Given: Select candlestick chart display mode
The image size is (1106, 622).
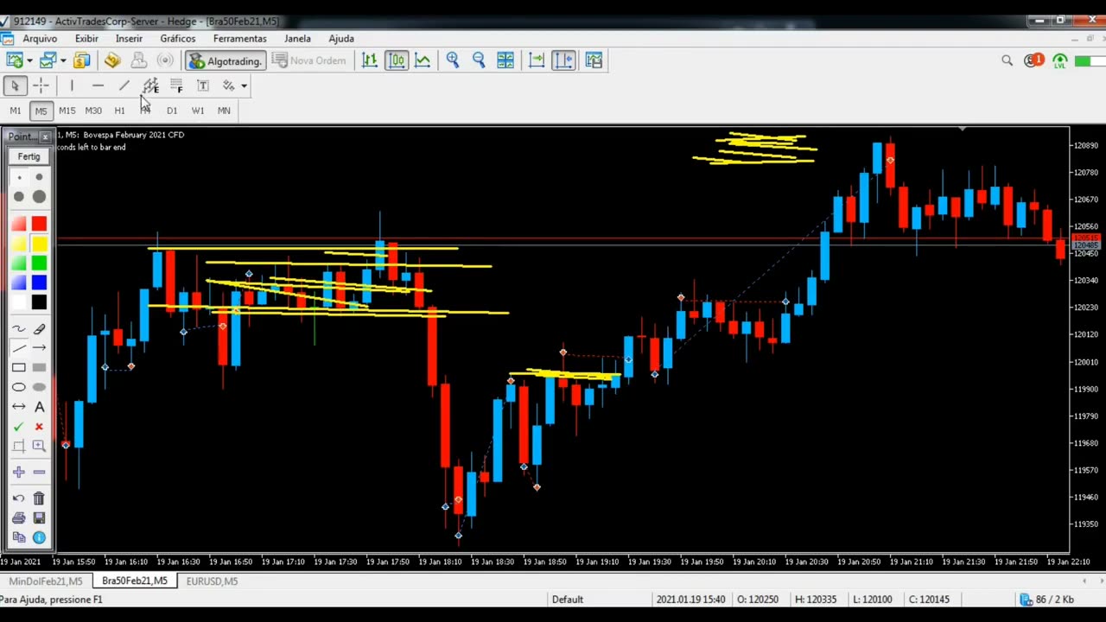Looking at the screenshot, I should tap(397, 60).
